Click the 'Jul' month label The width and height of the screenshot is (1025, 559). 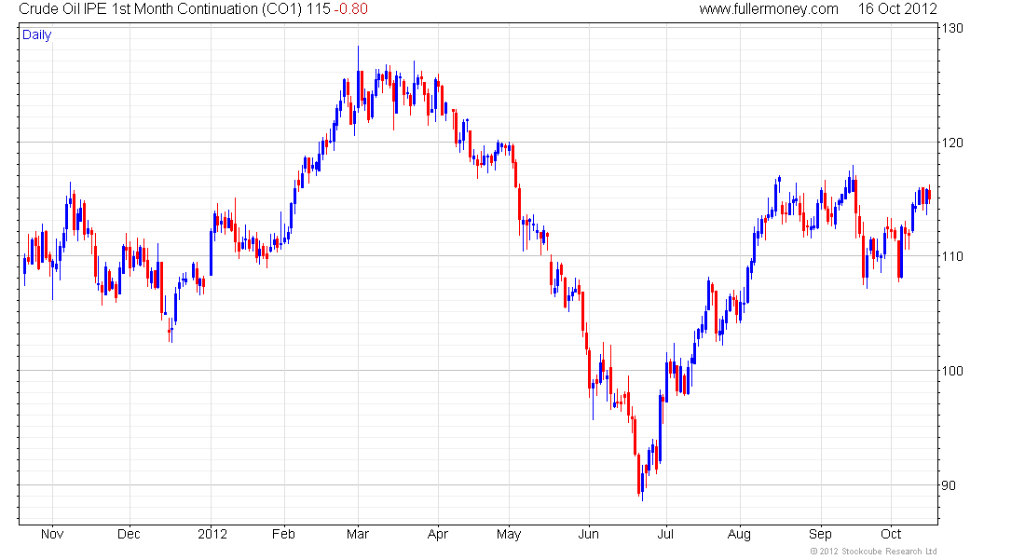pos(665,534)
